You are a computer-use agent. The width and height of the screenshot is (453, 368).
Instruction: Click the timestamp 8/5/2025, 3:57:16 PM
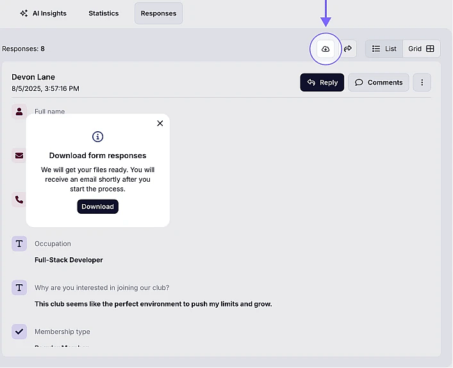tap(45, 88)
